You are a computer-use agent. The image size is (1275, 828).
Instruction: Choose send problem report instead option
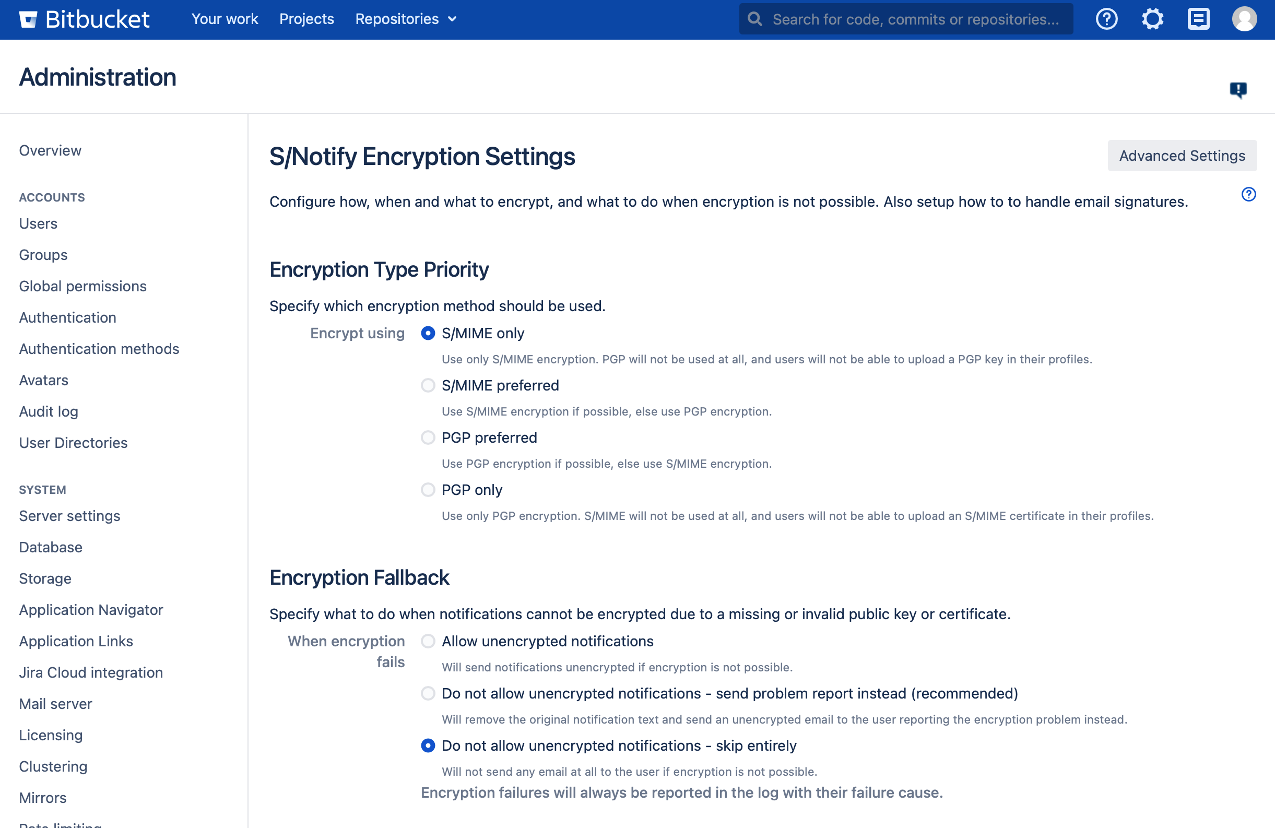click(428, 694)
